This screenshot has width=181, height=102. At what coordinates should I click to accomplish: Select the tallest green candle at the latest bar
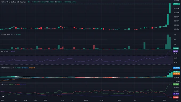(x=170, y=8)
